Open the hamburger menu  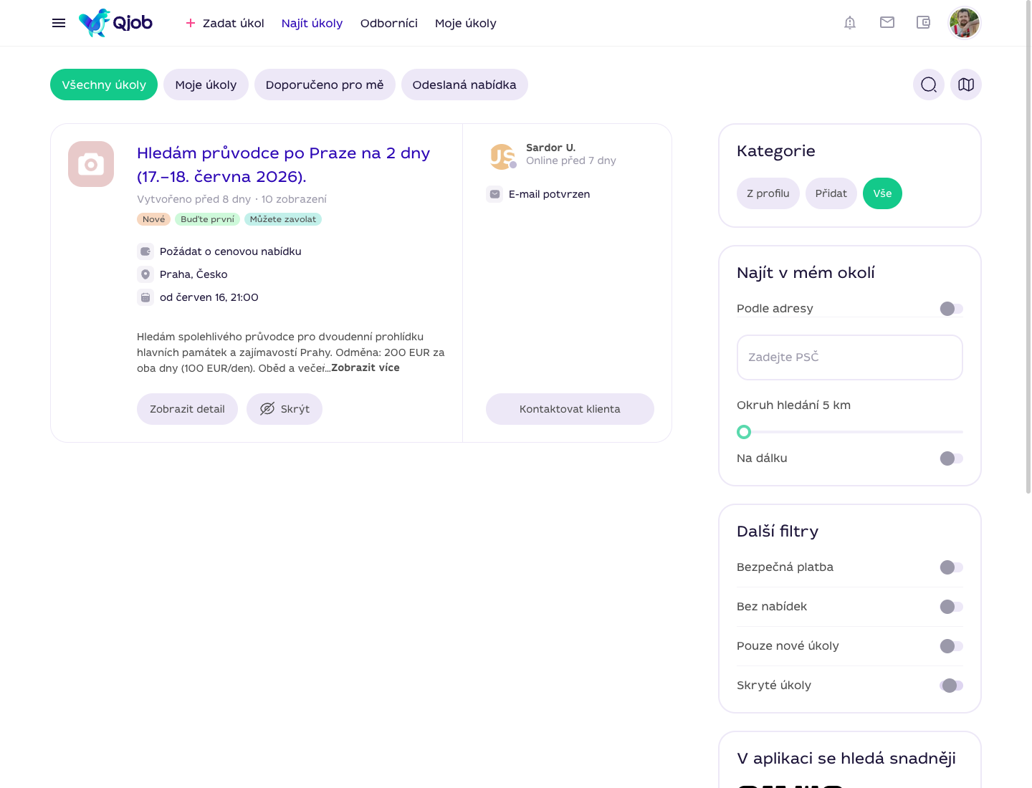(59, 23)
